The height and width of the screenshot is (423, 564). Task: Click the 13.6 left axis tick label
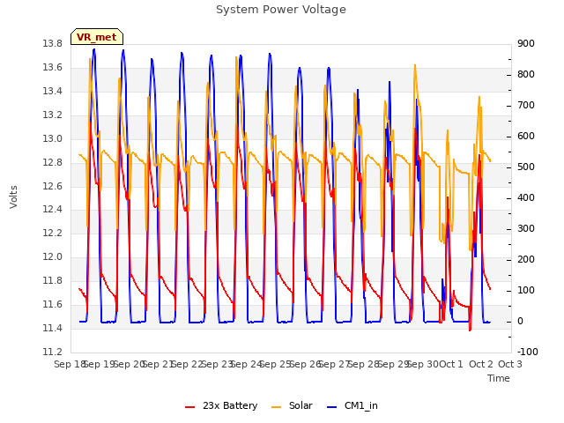pos(52,68)
